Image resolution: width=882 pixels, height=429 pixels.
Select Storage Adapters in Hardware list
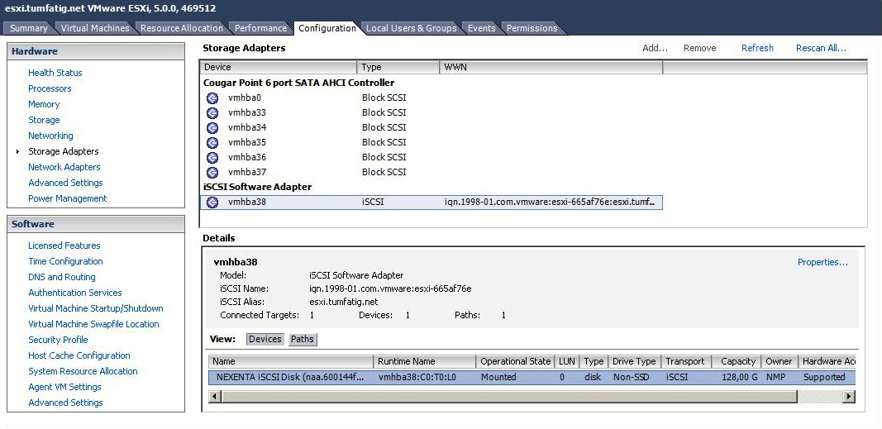(x=63, y=151)
